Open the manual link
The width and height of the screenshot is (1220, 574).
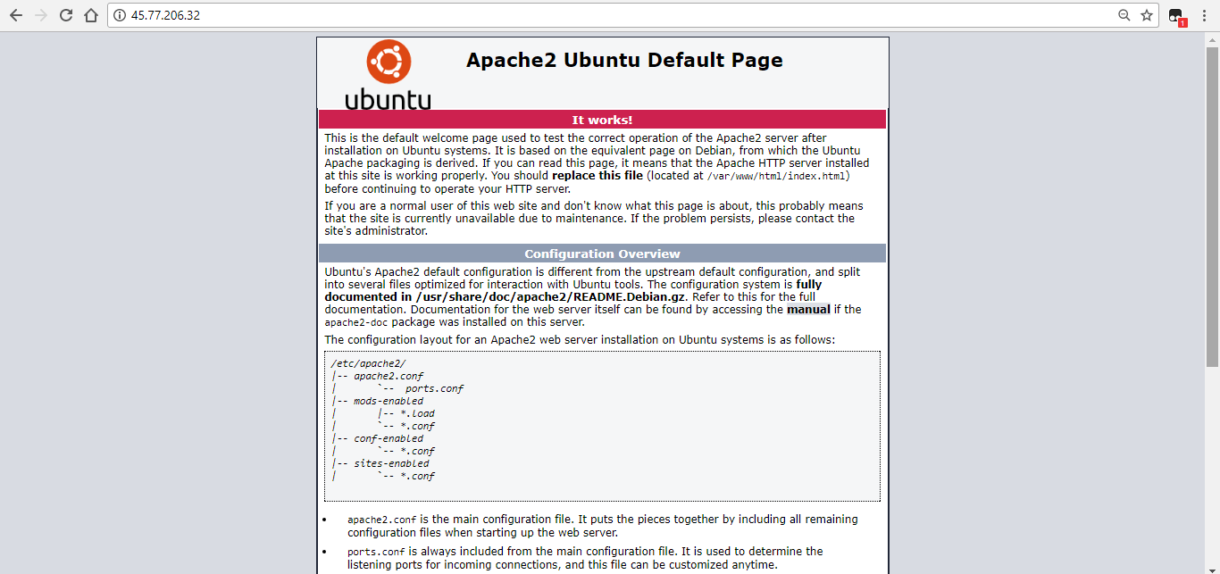(x=808, y=310)
